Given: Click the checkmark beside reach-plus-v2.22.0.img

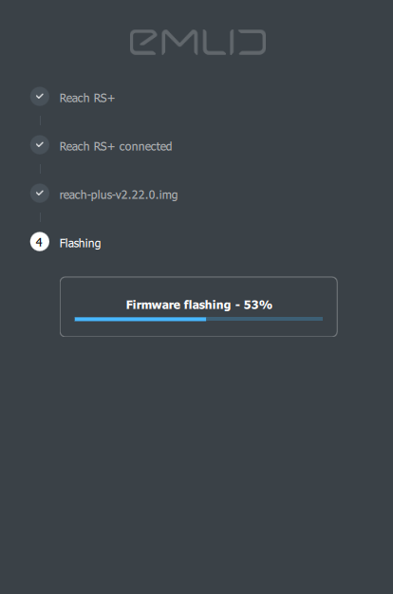Looking at the screenshot, I should (x=40, y=194).
